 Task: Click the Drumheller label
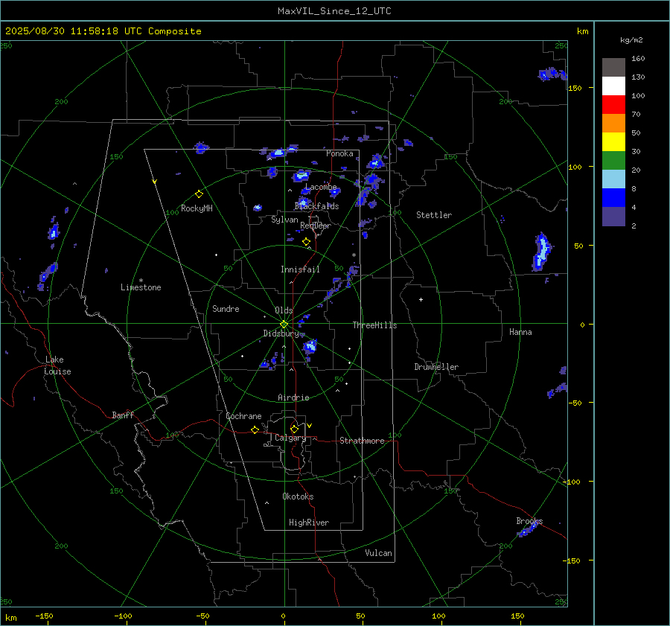pos(436,367)
